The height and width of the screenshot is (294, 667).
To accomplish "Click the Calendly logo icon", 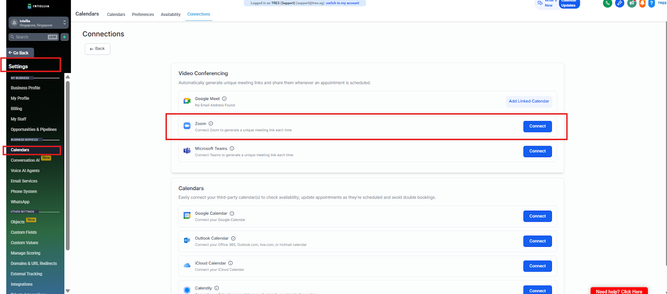I will [187, 290].
